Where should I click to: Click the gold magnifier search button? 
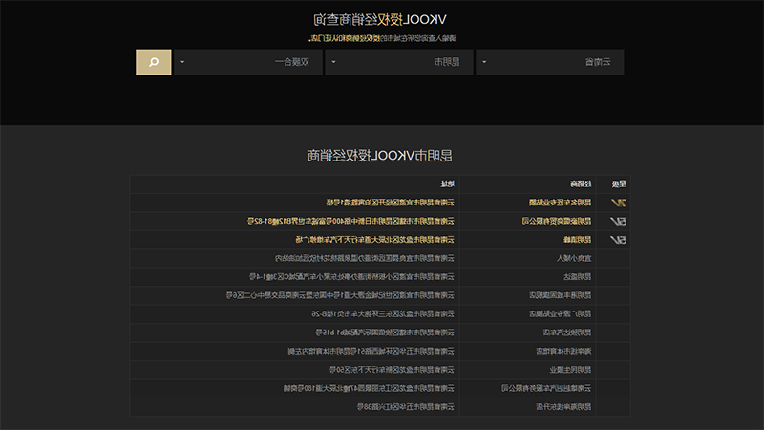154,62
